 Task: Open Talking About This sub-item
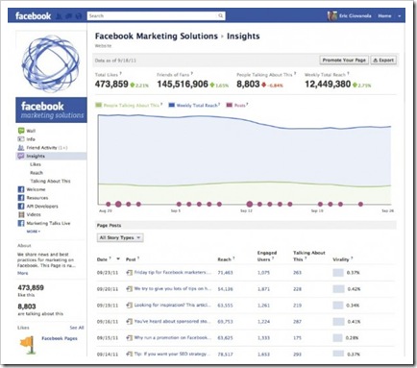(50, 181)
